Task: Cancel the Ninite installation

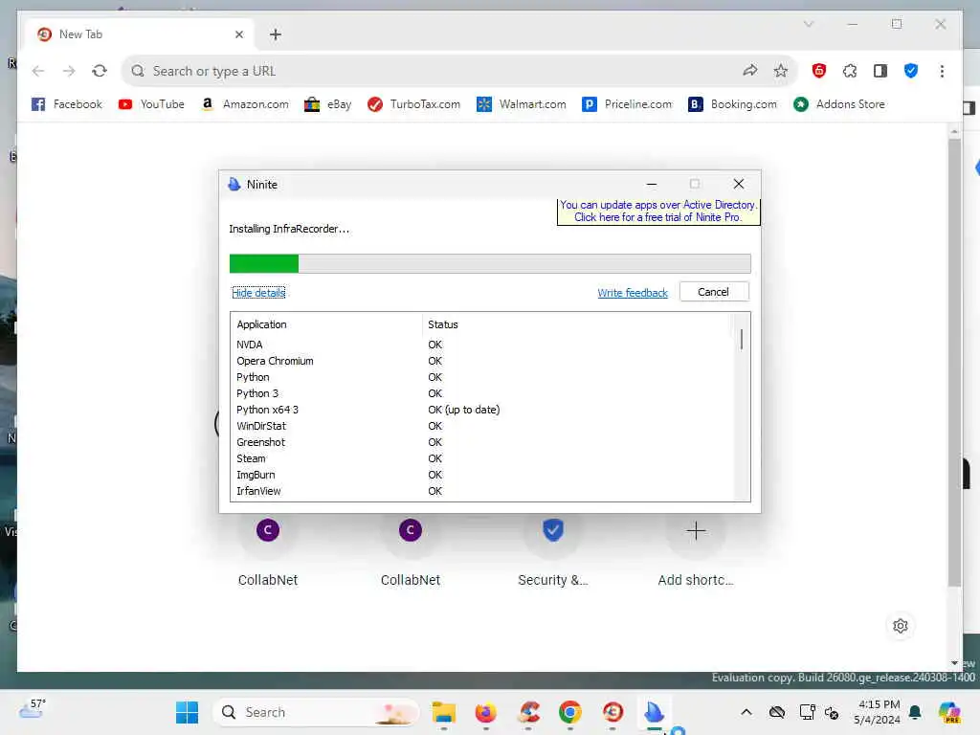Action: pos(714,292)
